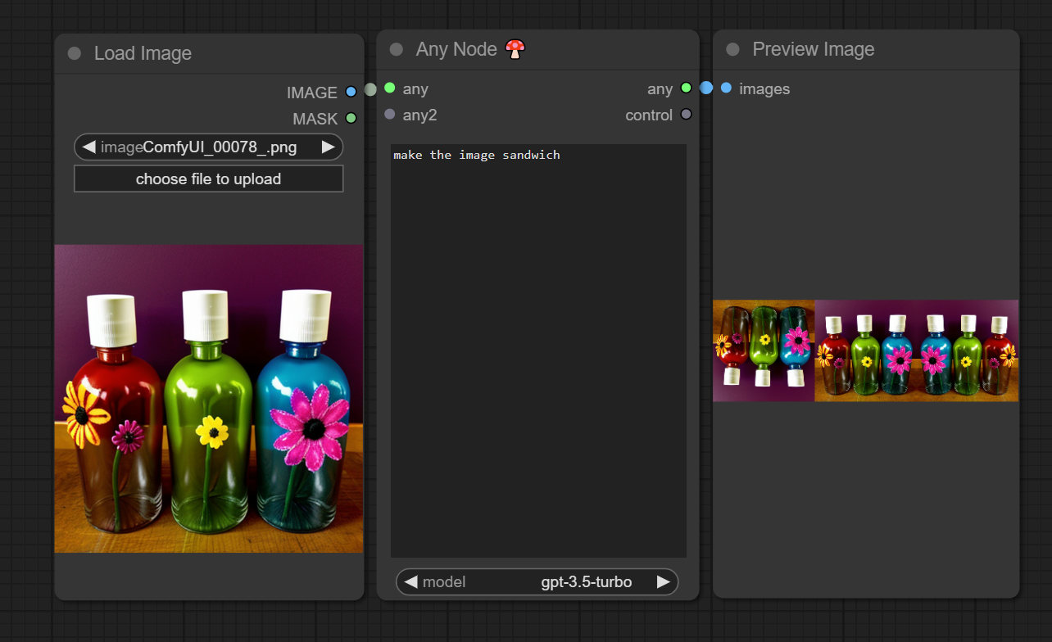Click the control output port on Any Node

[686, 115]
